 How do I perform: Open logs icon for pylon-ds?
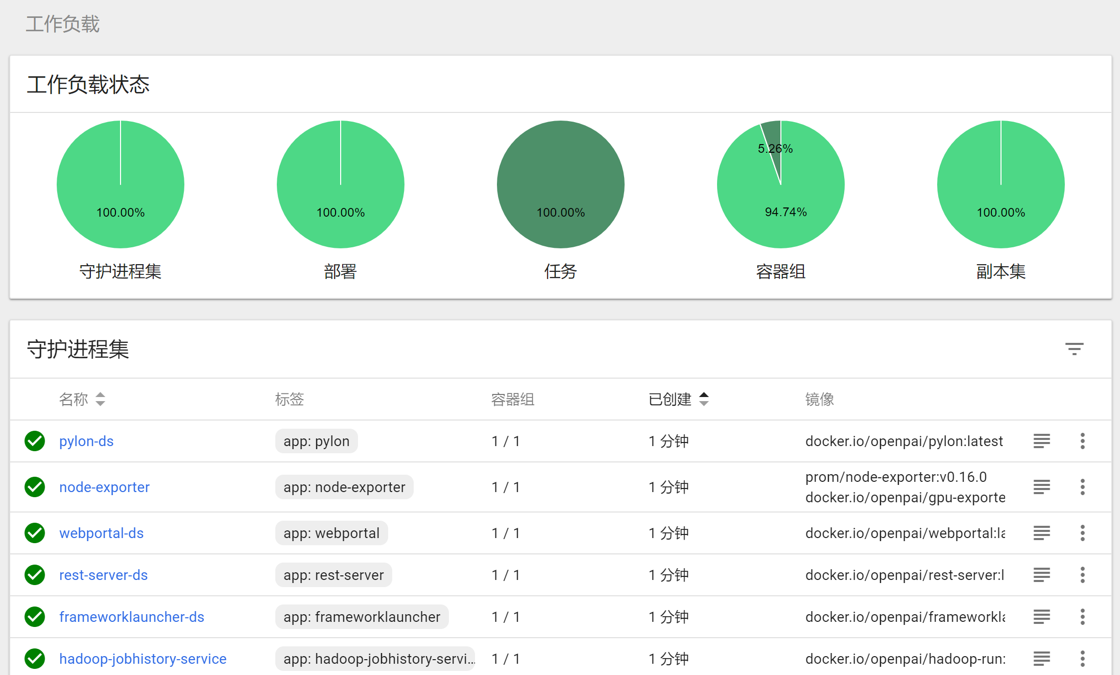coord(1041,441)
